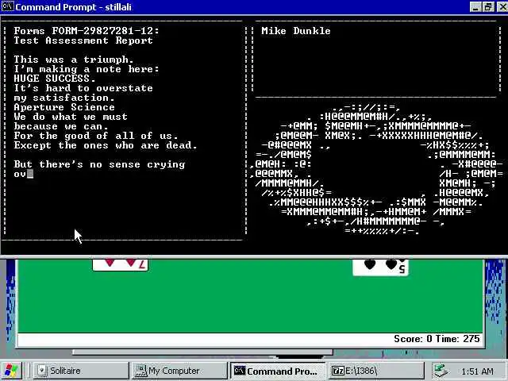Click the 'Aperture Science' line
Image resolution: width=508 pixels, height=381 pixels.
coord(64,107)
